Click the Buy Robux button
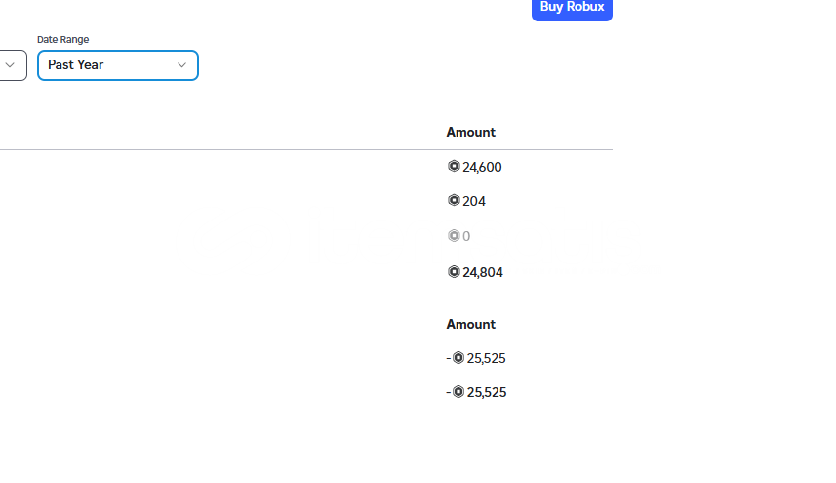836x483 pixels. [572, 8]
